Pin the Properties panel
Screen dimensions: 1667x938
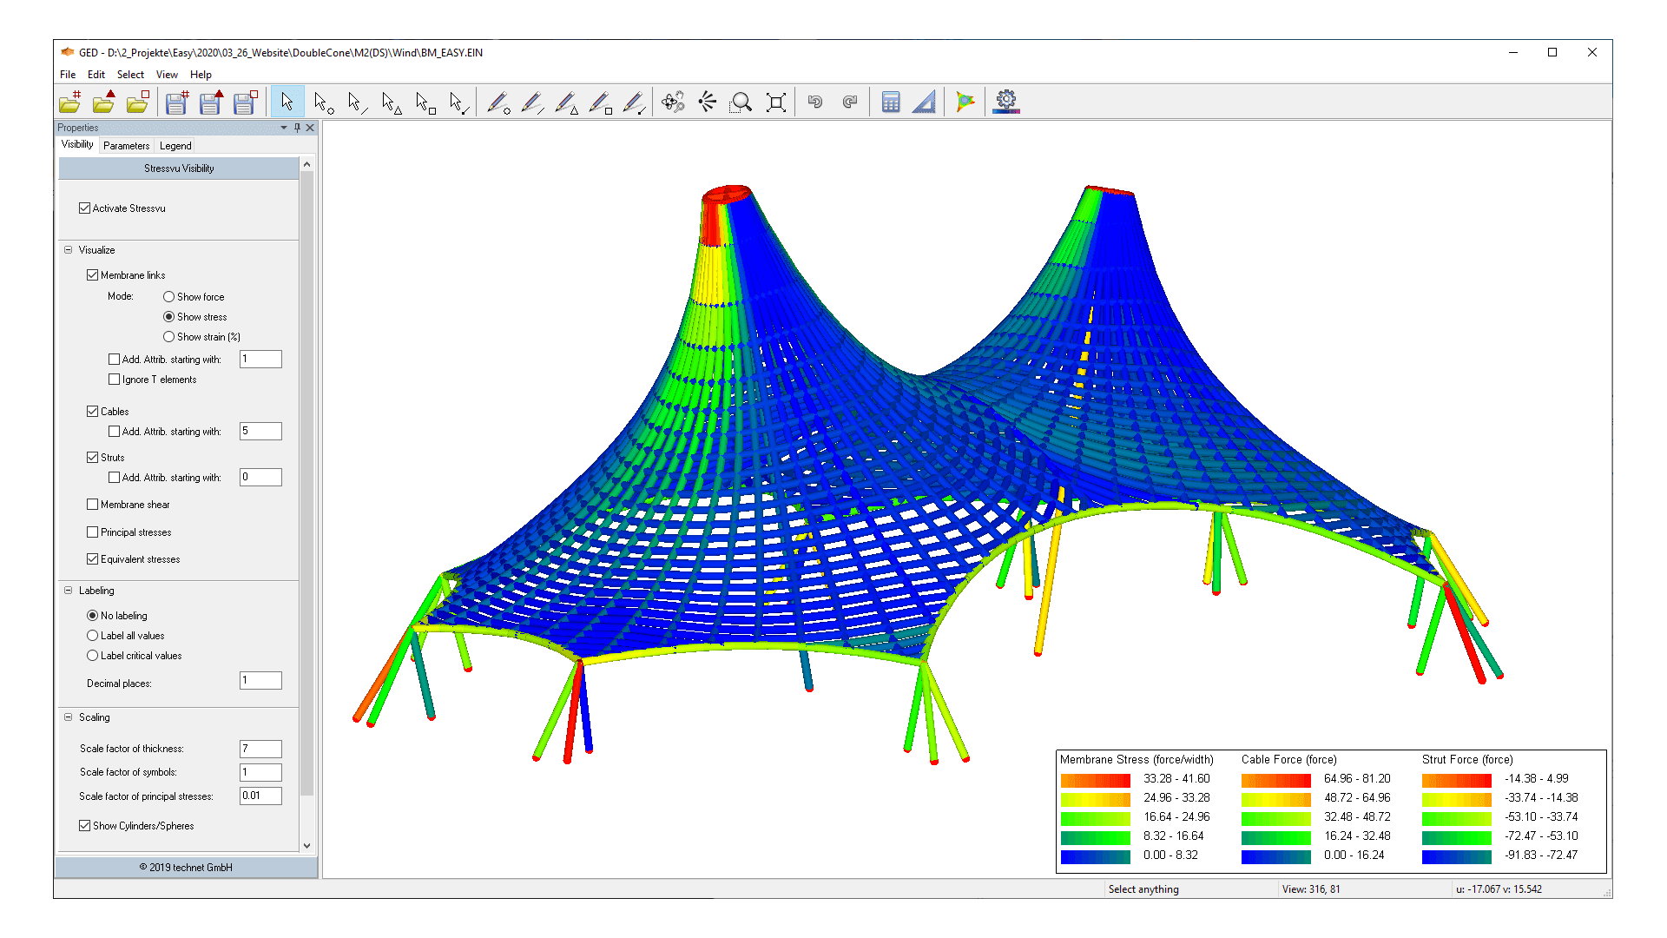coord(296,128)
